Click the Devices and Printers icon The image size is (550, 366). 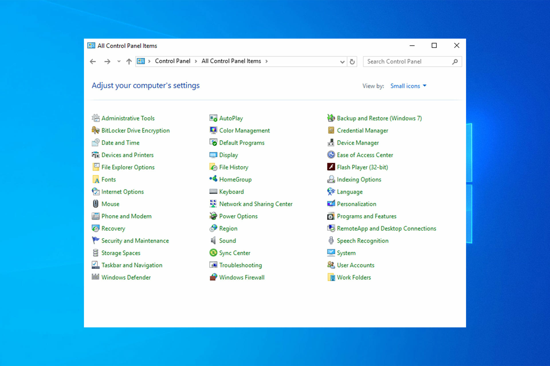pos(95,155)
